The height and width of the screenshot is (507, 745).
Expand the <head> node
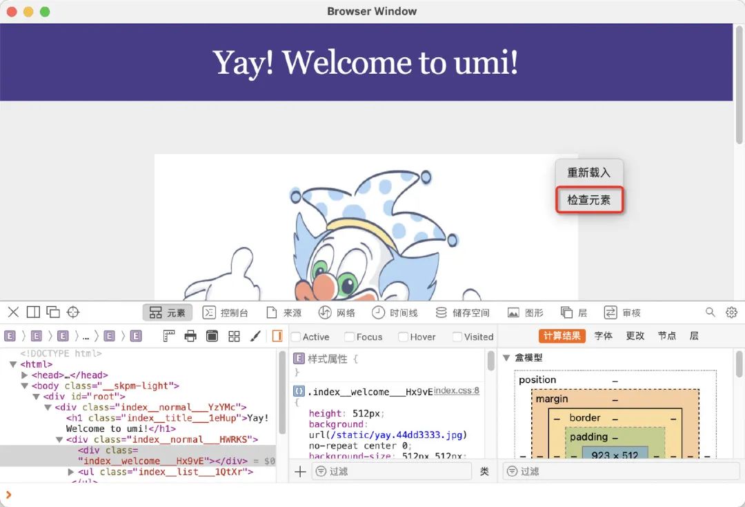pos(25,375)
